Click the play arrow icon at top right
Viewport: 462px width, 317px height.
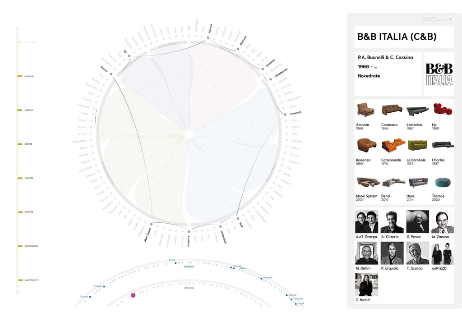pyautogui.click(x=451, y=19)
